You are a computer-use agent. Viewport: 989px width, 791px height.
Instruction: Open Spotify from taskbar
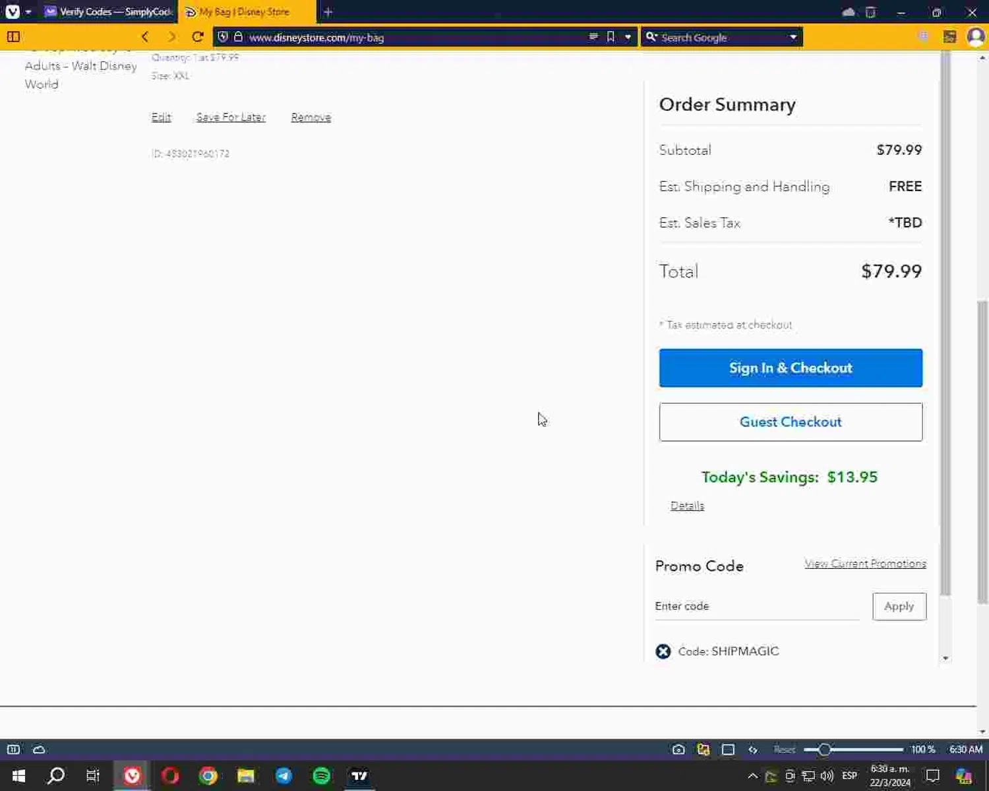[x=322, y=776]
